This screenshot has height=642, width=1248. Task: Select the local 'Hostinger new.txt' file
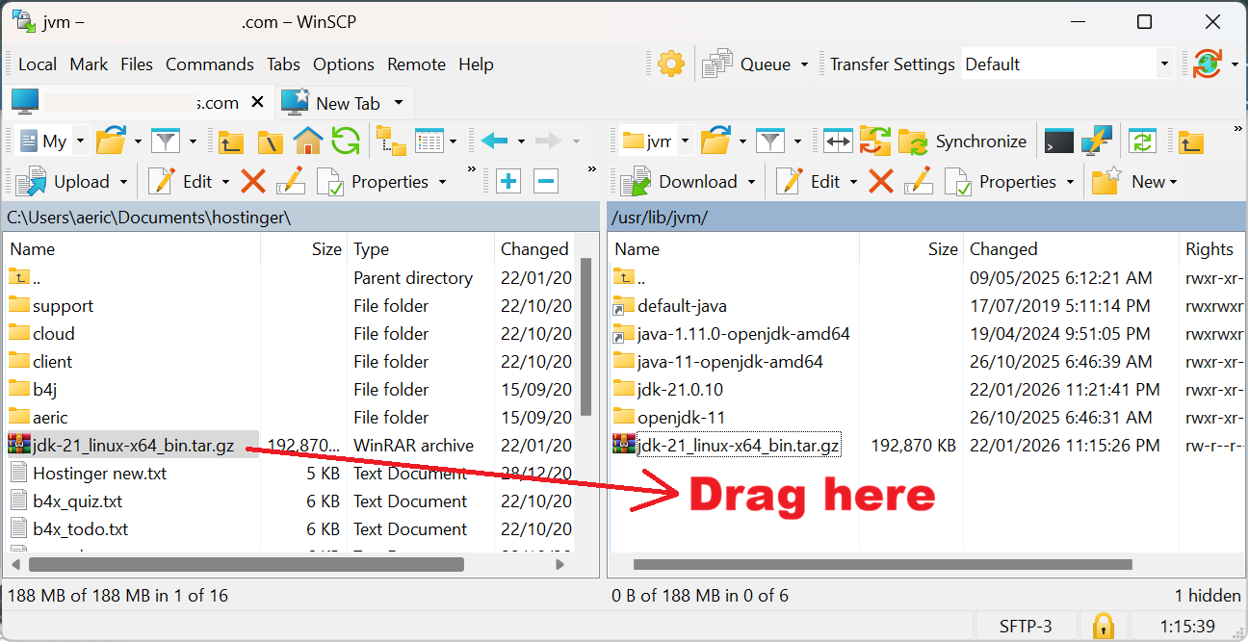coord(99,474)
